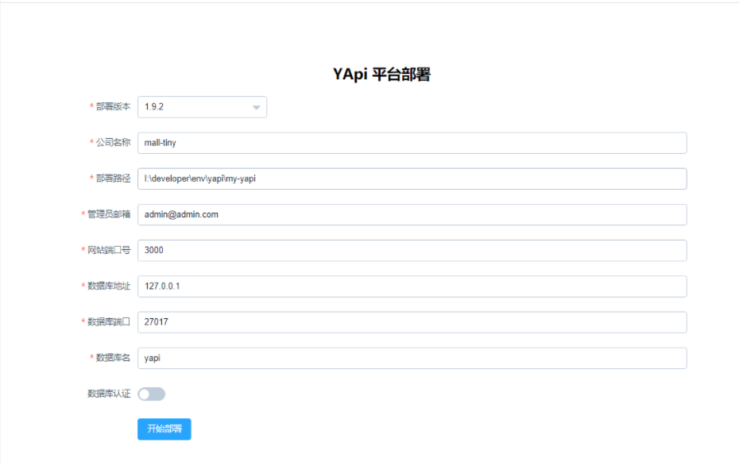Viewport: 739px width, 465px height.
Task: Click the 部署路径 label
Action: 113,179
